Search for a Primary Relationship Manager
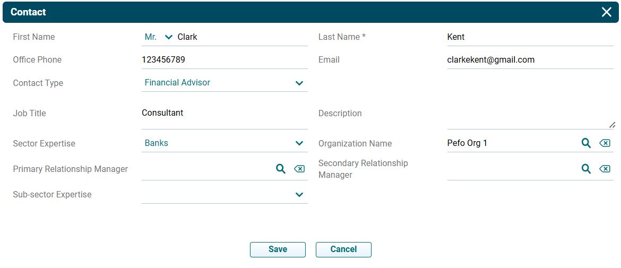The width and height of the screenshot is (621, 268). click(x=280, y=169)
